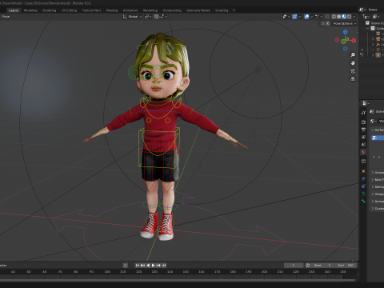Click the timeline horizontal scrollbar
Screen dimensions: 384x288
(178, 280)
